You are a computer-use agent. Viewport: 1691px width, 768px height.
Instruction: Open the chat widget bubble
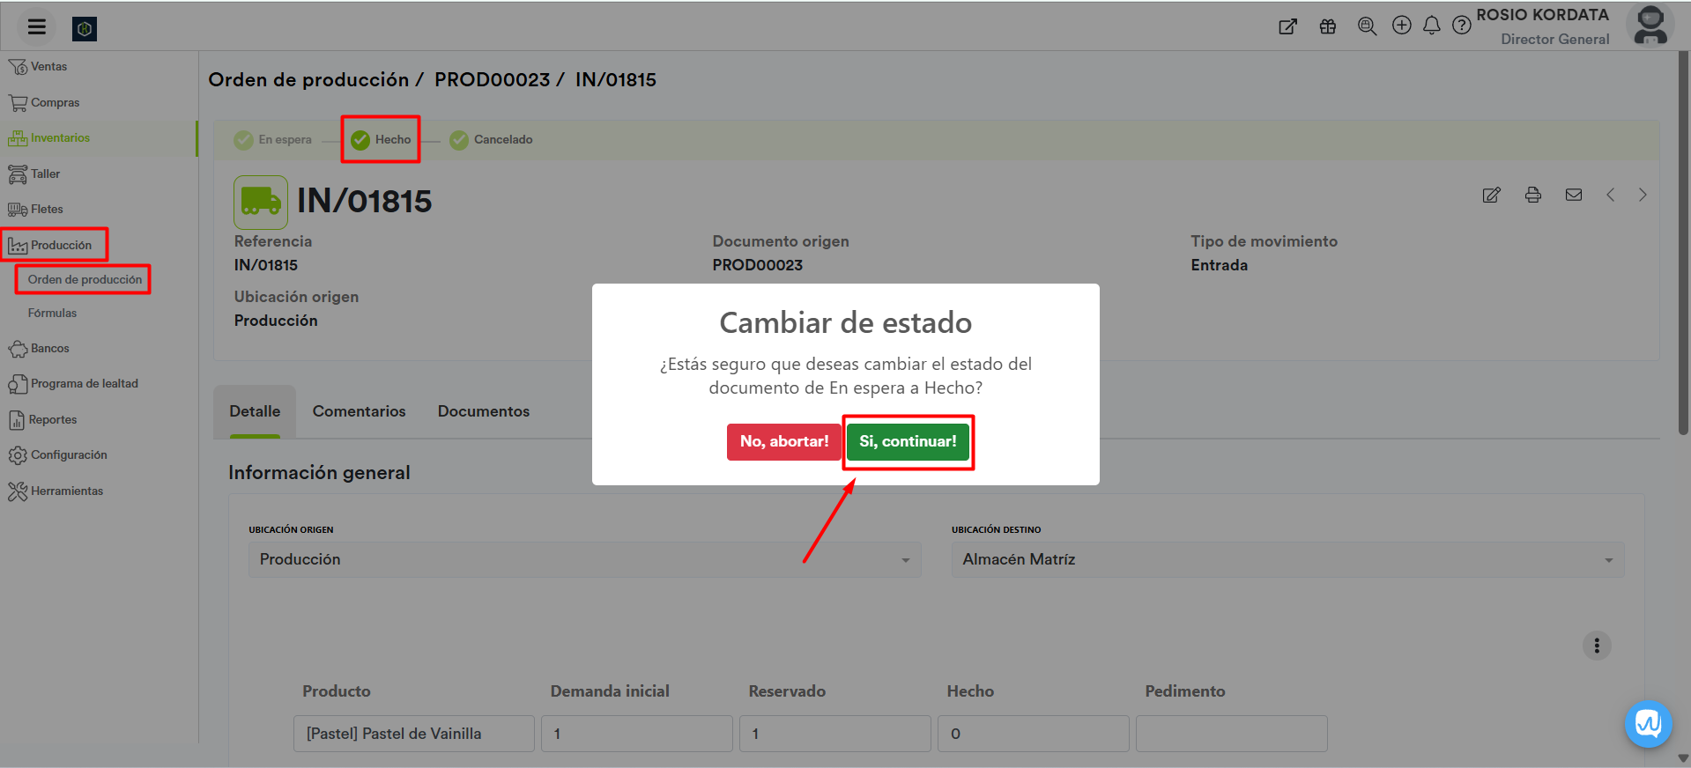pos(1647,724)
